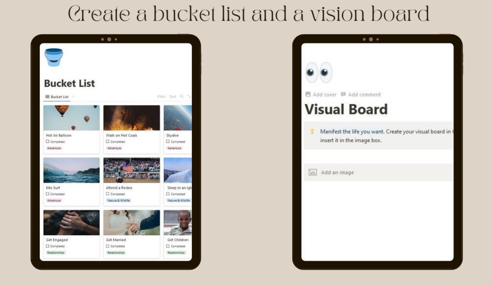Screen dimensions: 492x286
Task: Click the blue bucket page icon
Action: pyautogui.click(x=54, y=57)
